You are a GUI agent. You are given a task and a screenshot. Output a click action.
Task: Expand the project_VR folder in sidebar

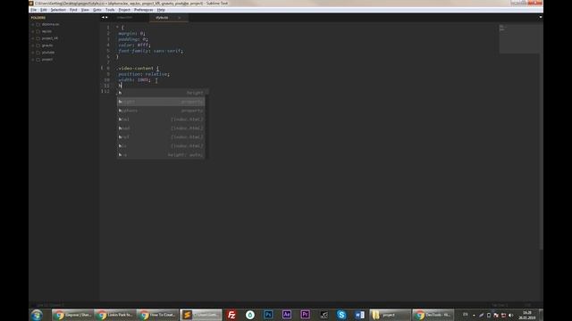[x=33, y=38]
